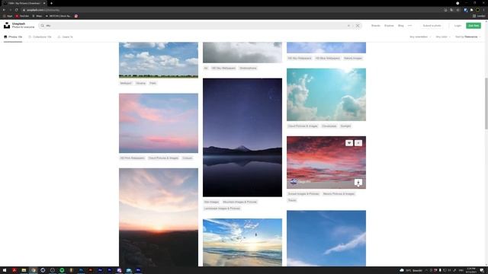This screenshot has width=488, height=274.
Task: Open Spotify from the taskbar
Action: point(62,270)
